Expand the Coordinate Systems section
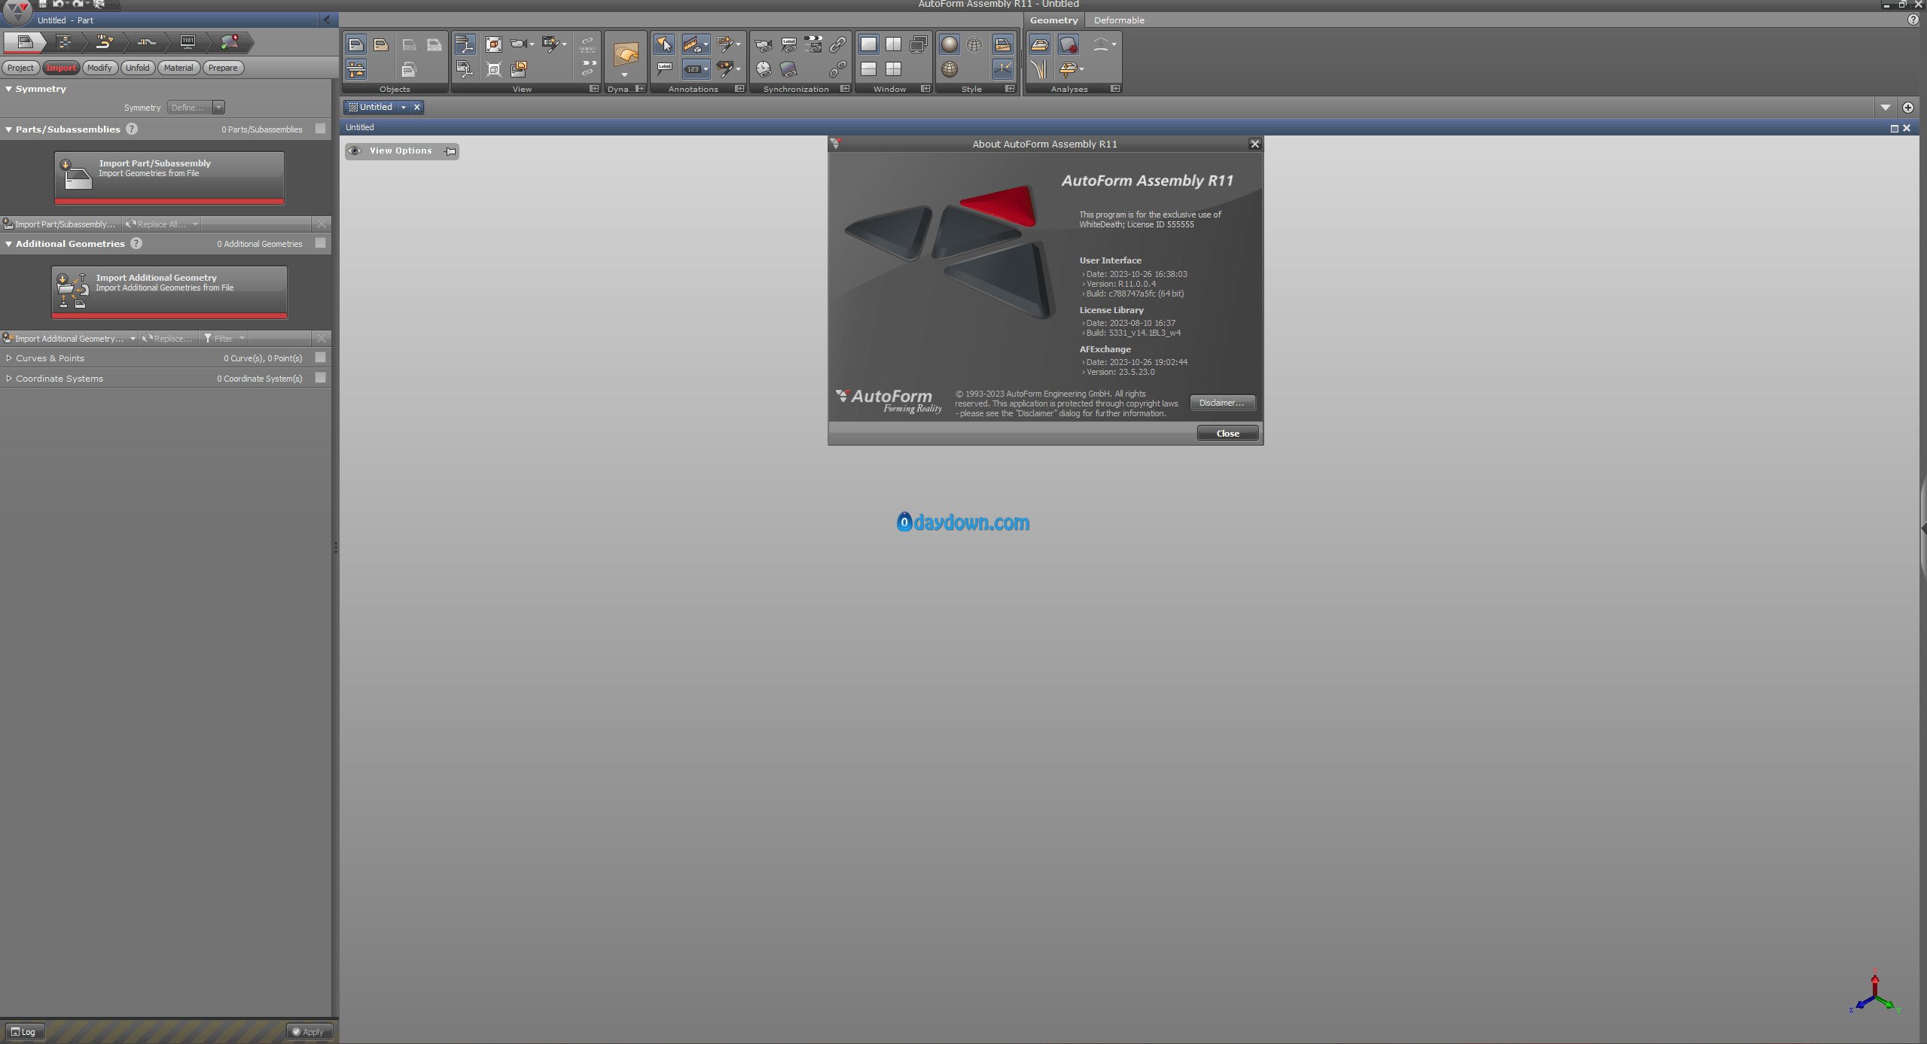Screen dimensions: 1927x1044 coord(9,379)
